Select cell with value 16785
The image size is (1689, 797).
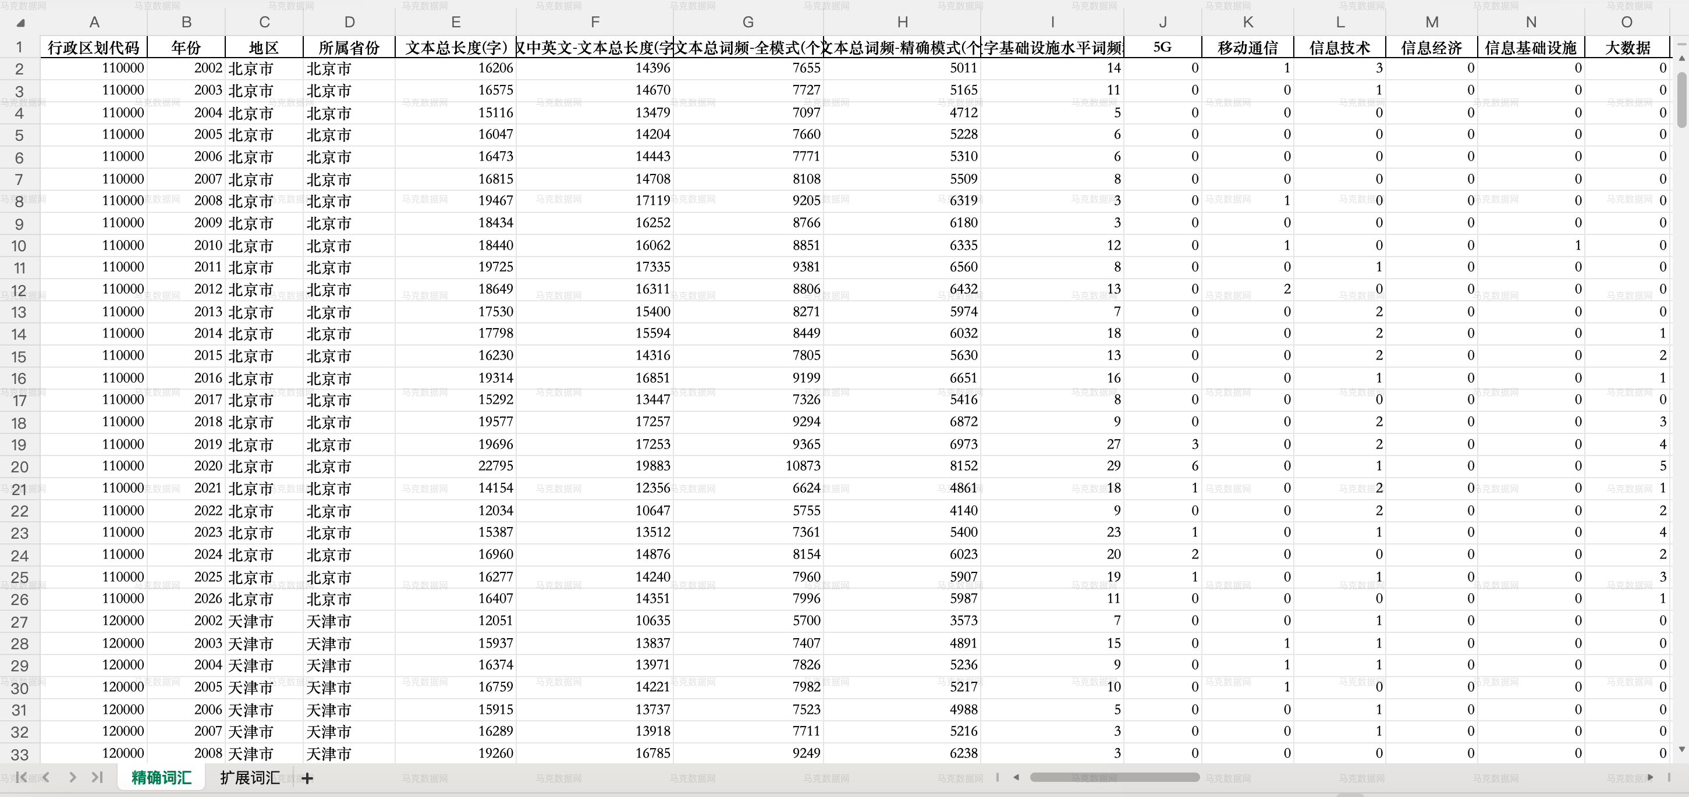click(595, 753)
